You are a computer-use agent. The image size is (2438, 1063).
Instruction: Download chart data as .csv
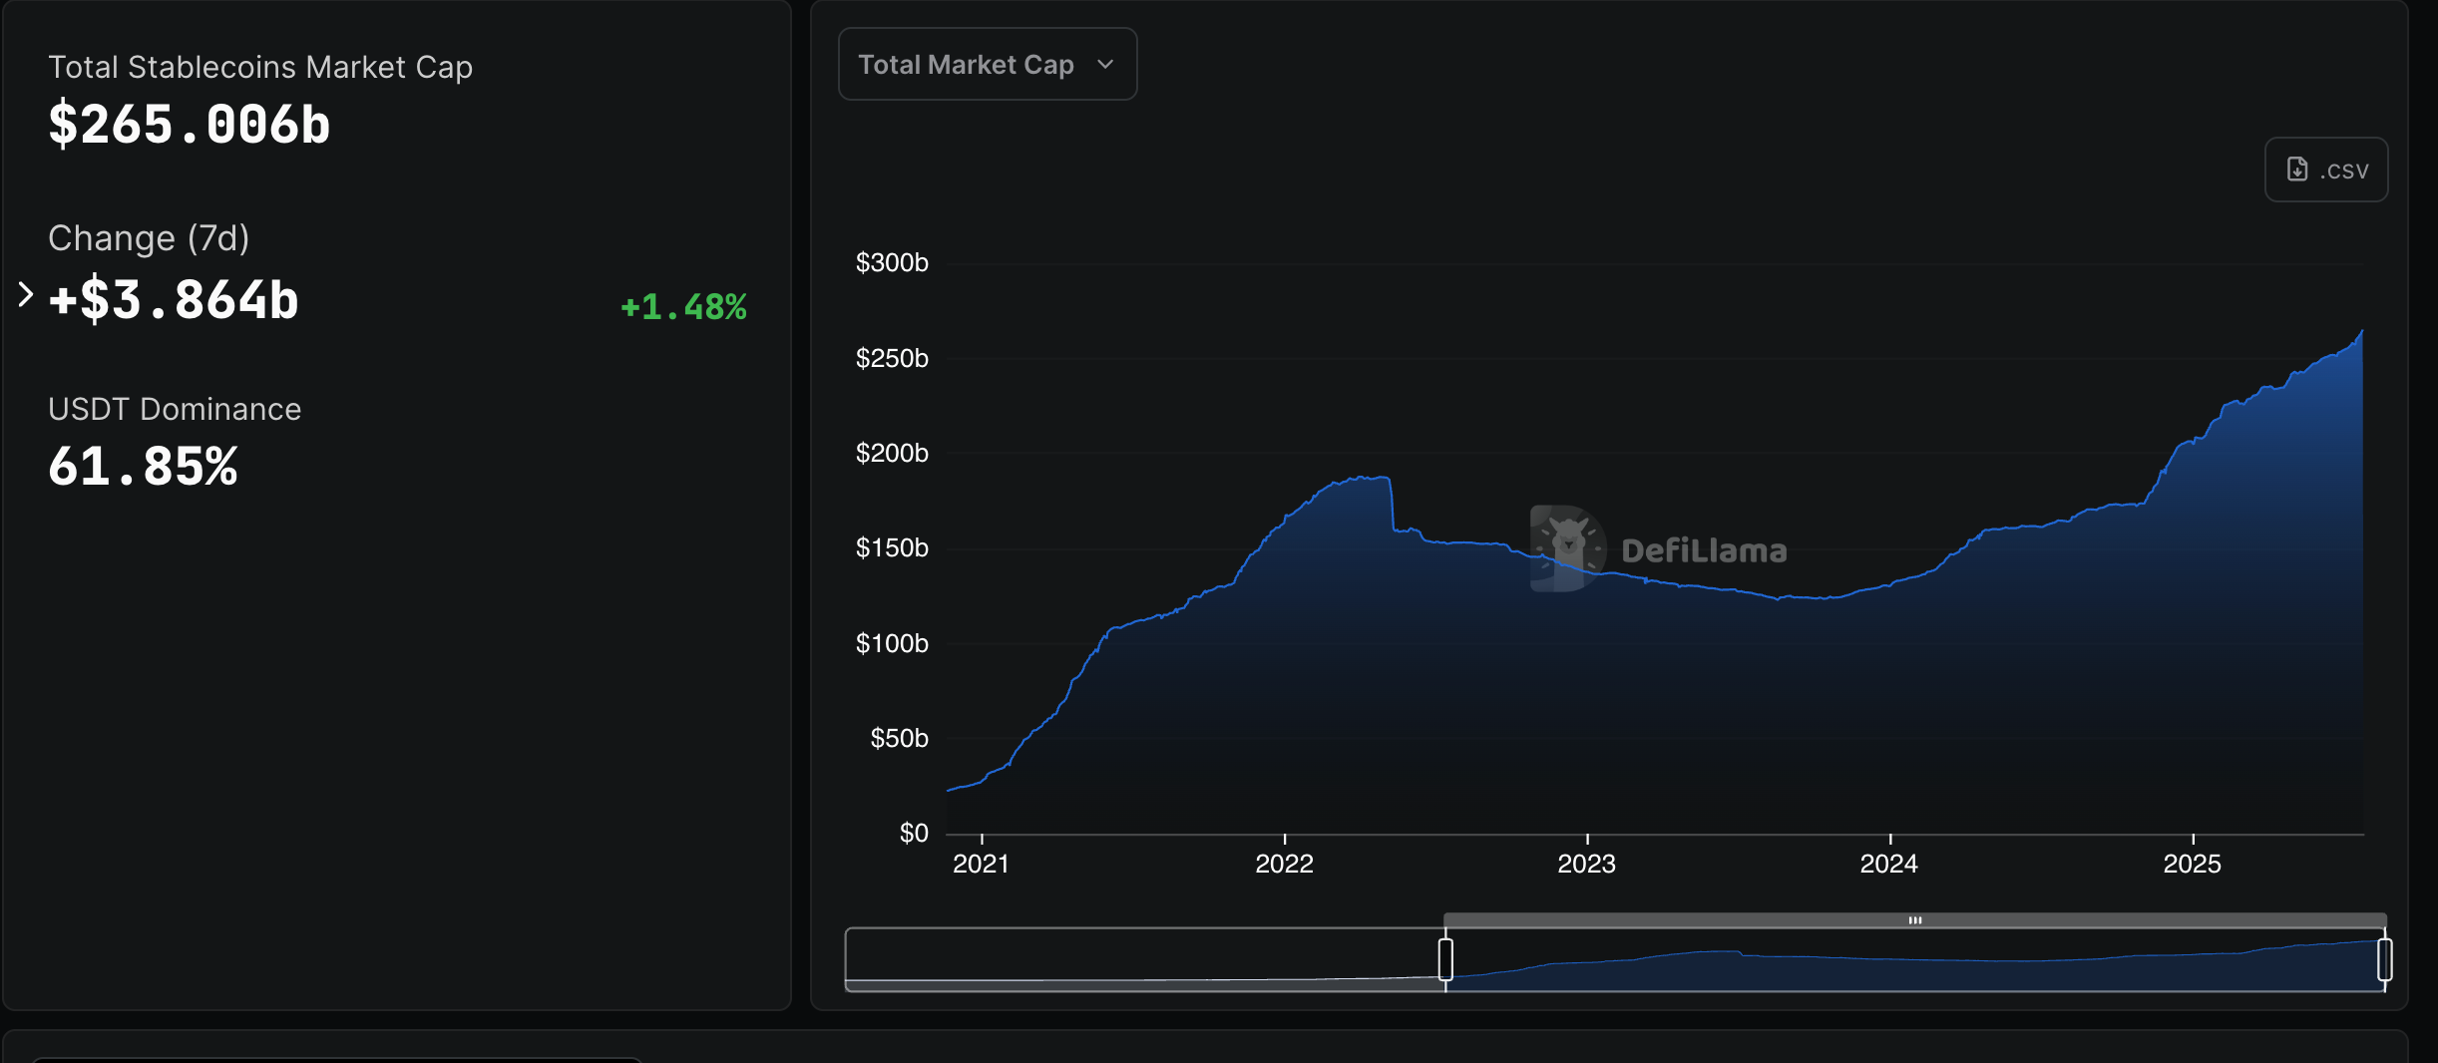point(2326,170)
